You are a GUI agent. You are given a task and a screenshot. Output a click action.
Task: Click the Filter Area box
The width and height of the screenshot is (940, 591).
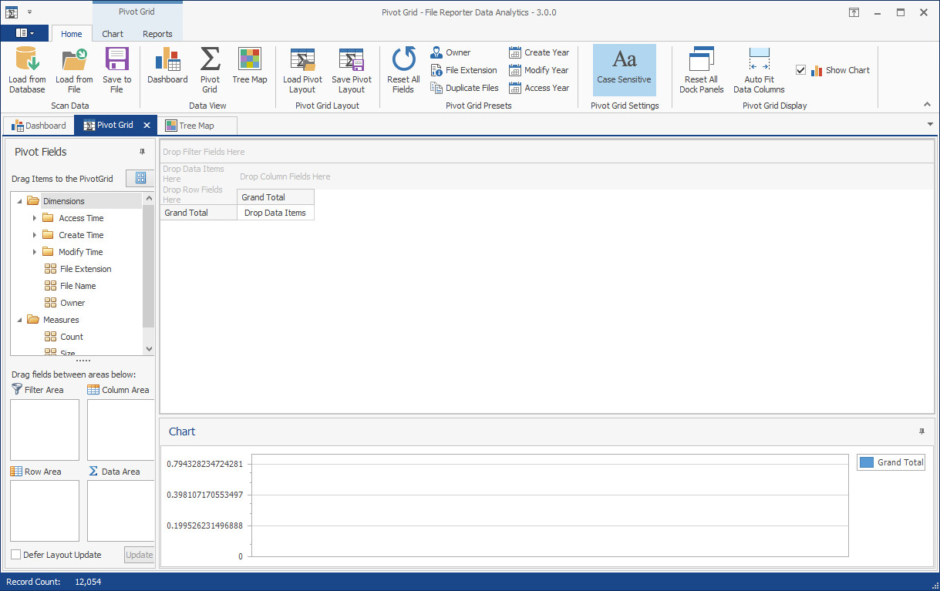coord(45,430)
